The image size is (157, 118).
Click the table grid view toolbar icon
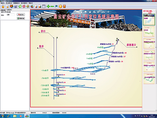point(44,7)
